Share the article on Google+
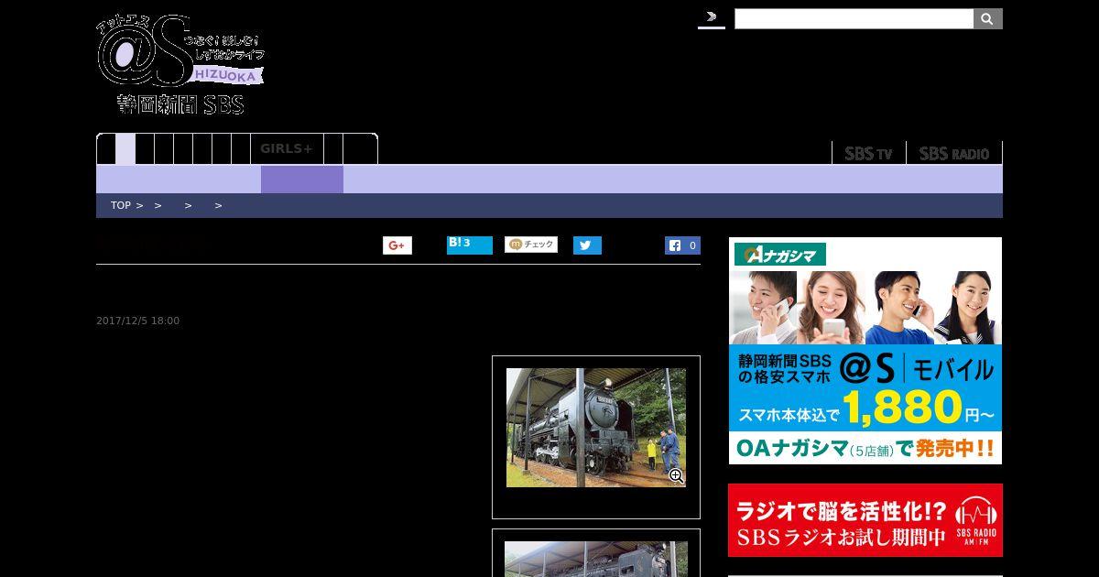 (397, 245)
